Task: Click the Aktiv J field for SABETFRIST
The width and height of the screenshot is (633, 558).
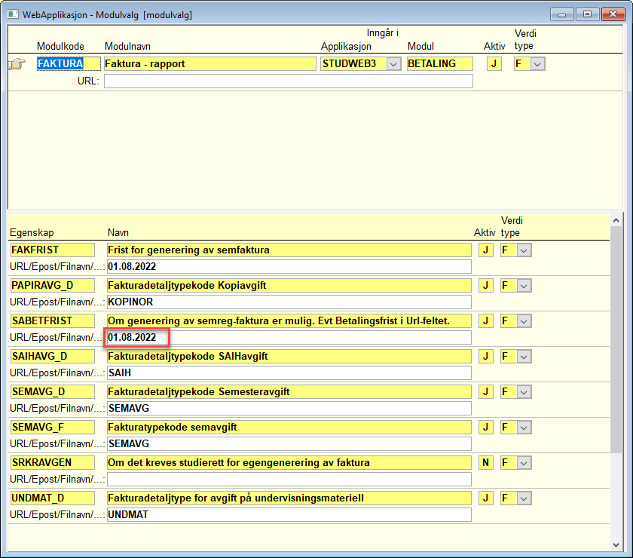Action: 485,321
